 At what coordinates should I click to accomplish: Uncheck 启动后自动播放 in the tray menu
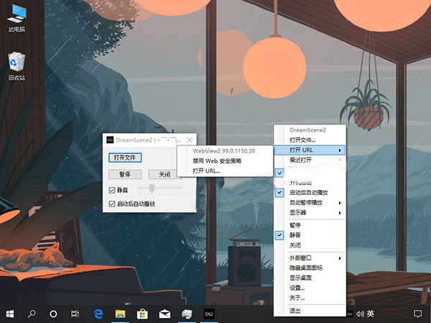tap(310, 193)
